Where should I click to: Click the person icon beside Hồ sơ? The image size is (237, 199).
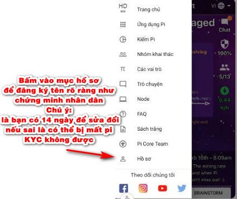123,159
